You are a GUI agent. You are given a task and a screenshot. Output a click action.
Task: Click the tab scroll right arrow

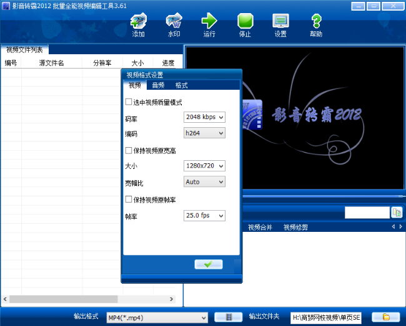click(x=401, y=226)
